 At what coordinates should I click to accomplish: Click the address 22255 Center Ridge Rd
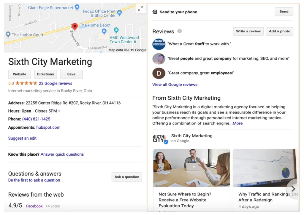(73, 103)
